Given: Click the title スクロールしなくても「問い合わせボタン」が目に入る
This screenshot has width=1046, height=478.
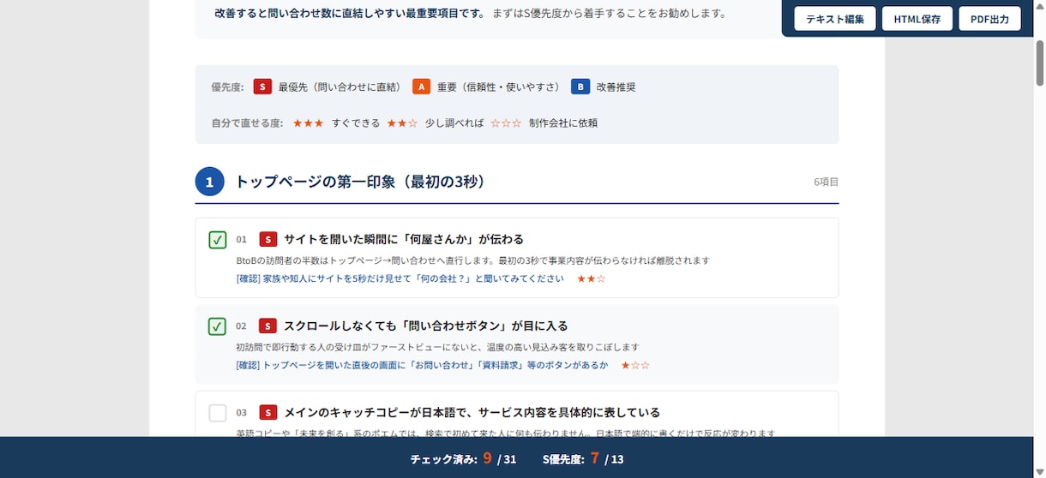Looking at the screenshot, I should tap(426, 326).
